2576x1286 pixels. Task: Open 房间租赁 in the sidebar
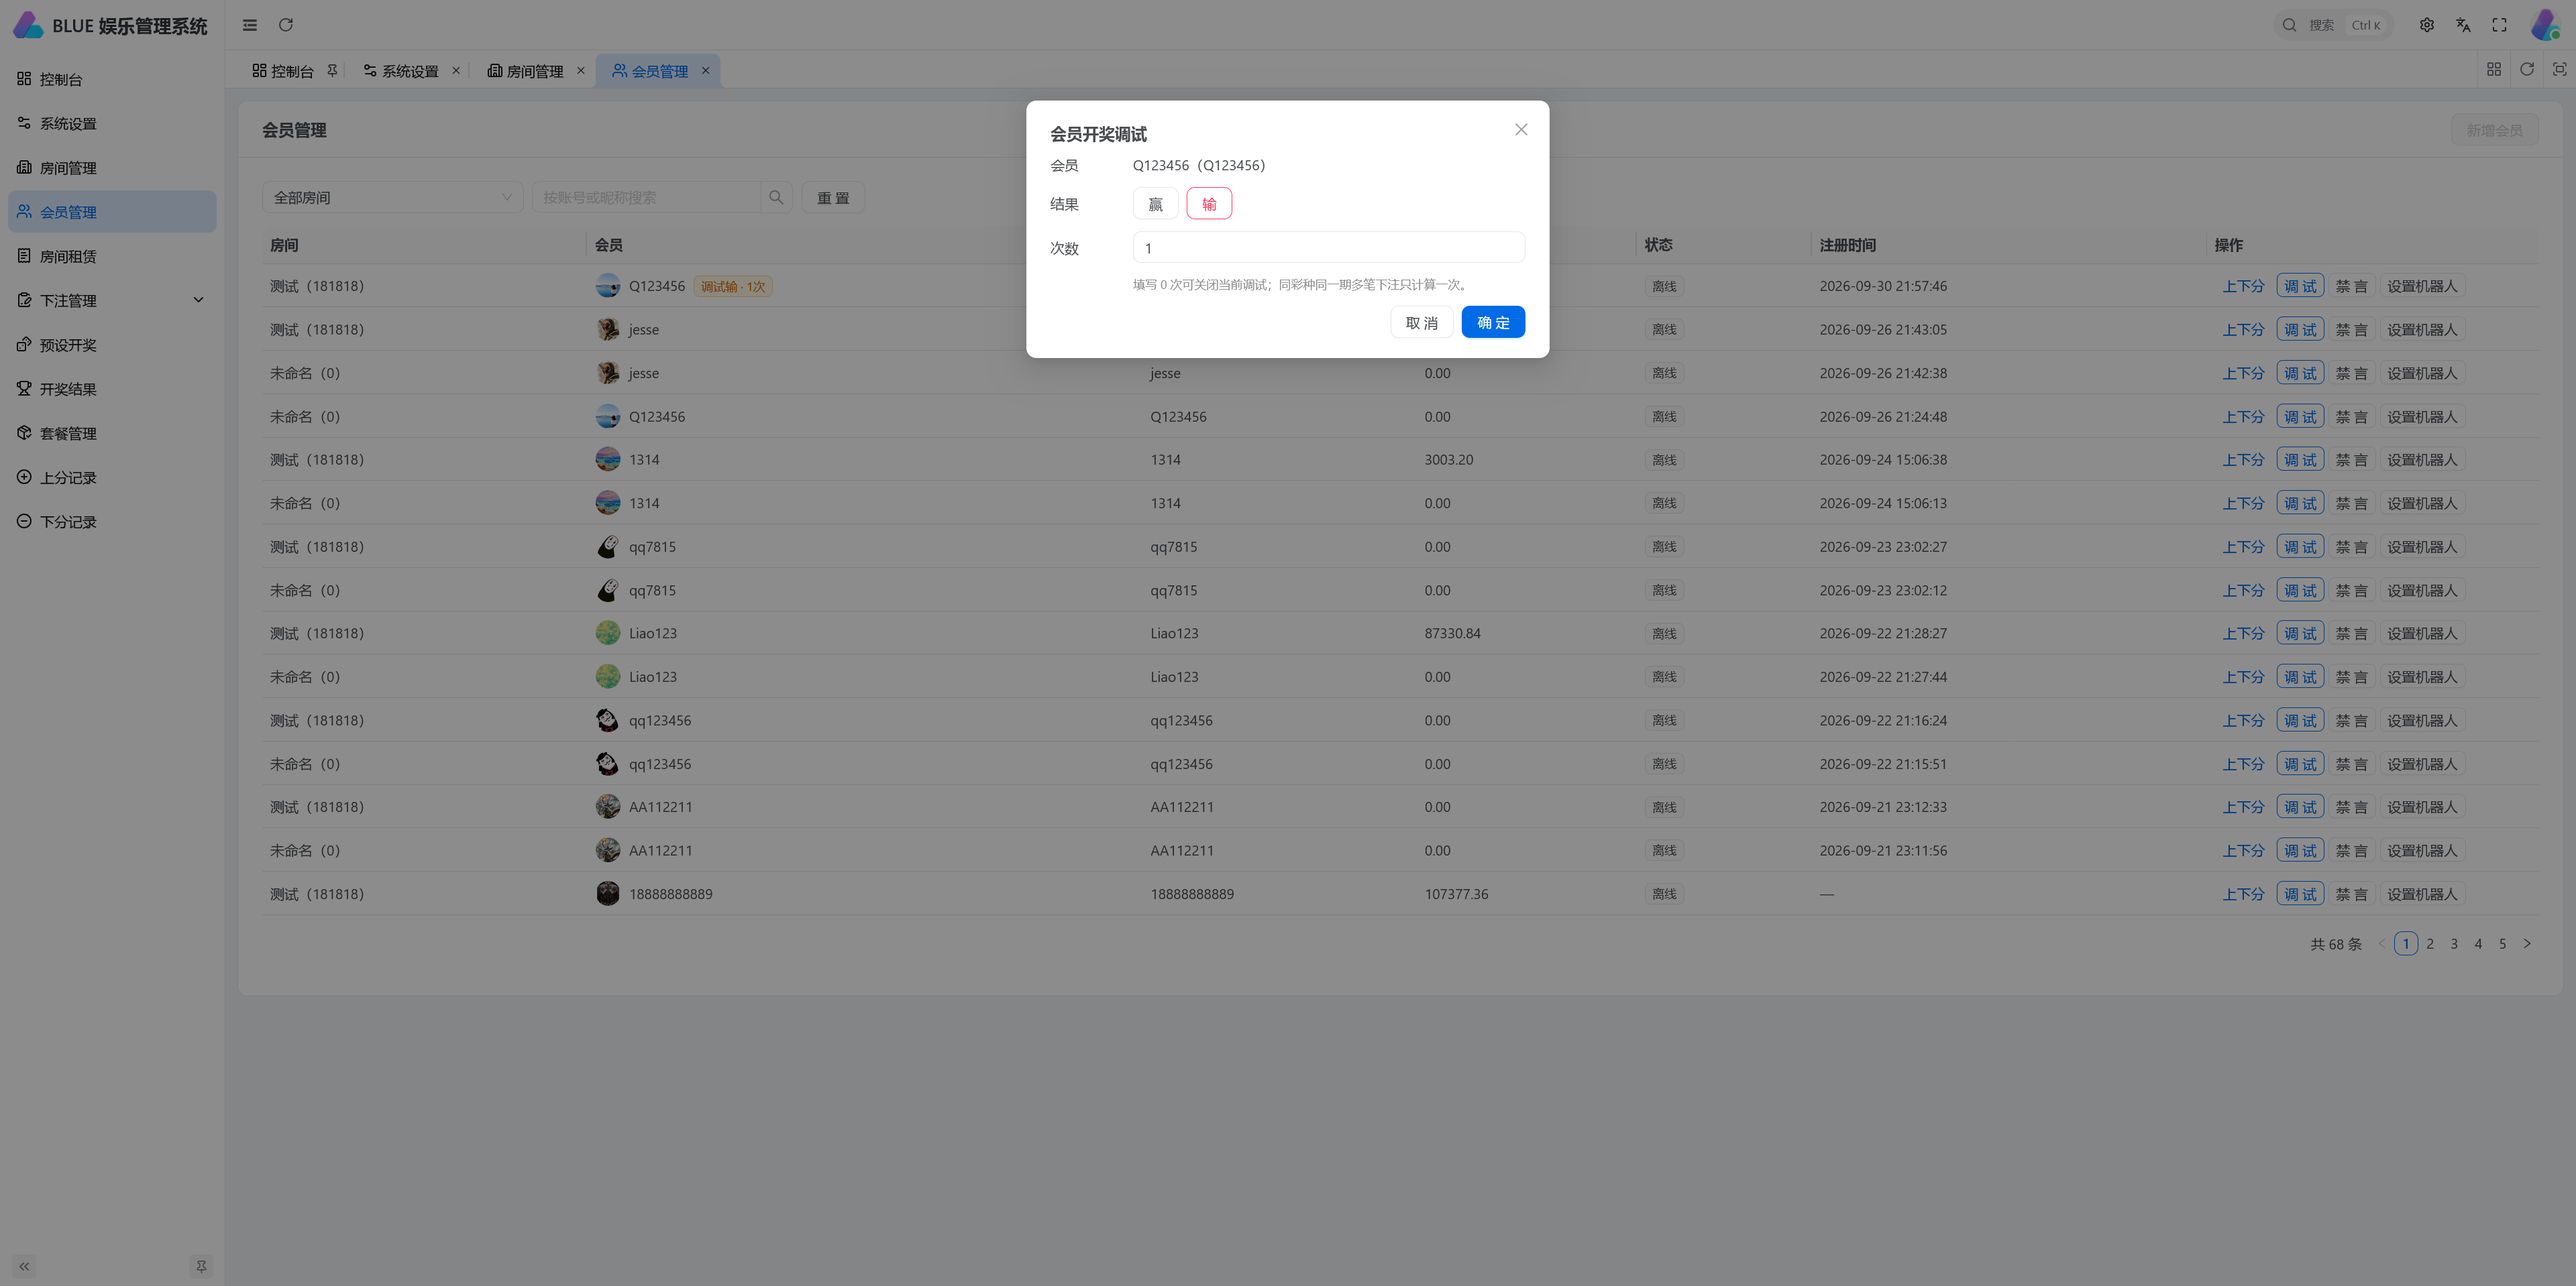pyautogui.click(x=112, y=257)
